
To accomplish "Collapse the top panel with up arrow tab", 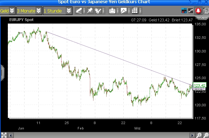I will click(202, 18).
